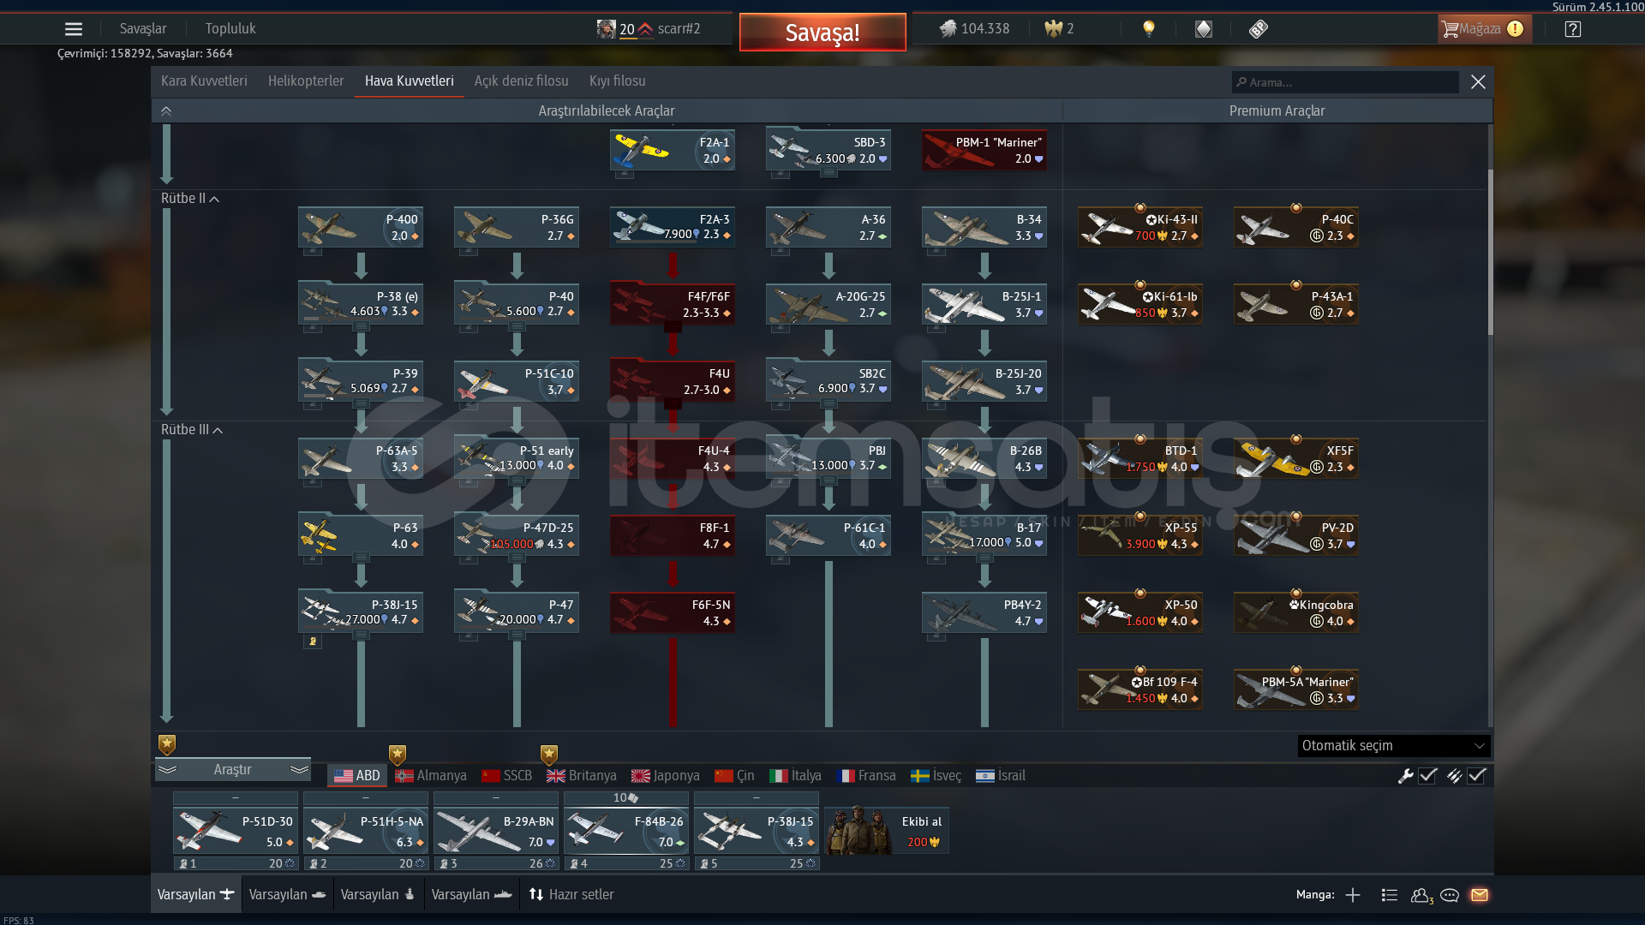The height and width of the screenshot is (925, 1645).
Task: Select the İsrail nation tab
Action: click(1001, 776)
